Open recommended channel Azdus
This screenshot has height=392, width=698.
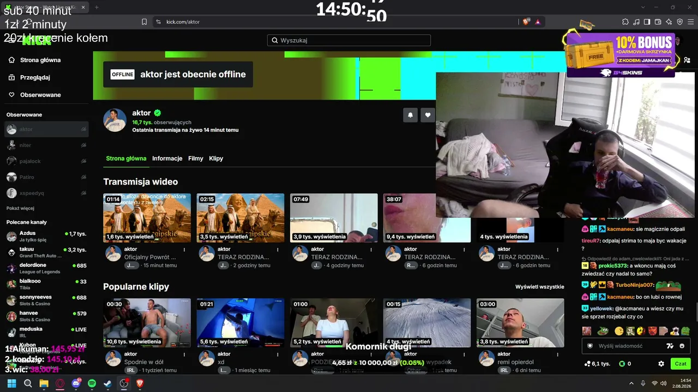click(x=46, y=236)
